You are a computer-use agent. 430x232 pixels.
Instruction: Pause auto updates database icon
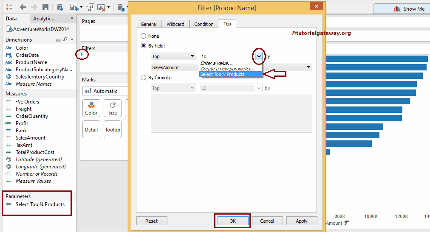coord(121,7)
